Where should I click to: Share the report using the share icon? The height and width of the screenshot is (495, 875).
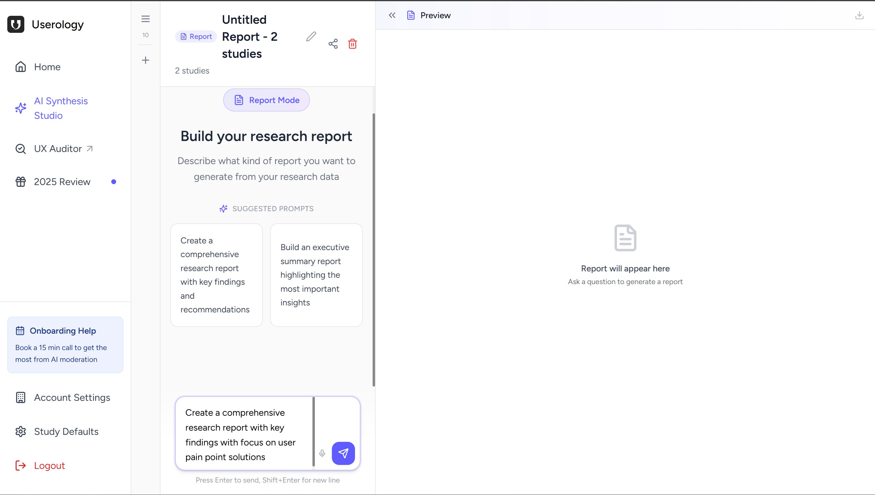pyautogui.click(x=333, y=43)
